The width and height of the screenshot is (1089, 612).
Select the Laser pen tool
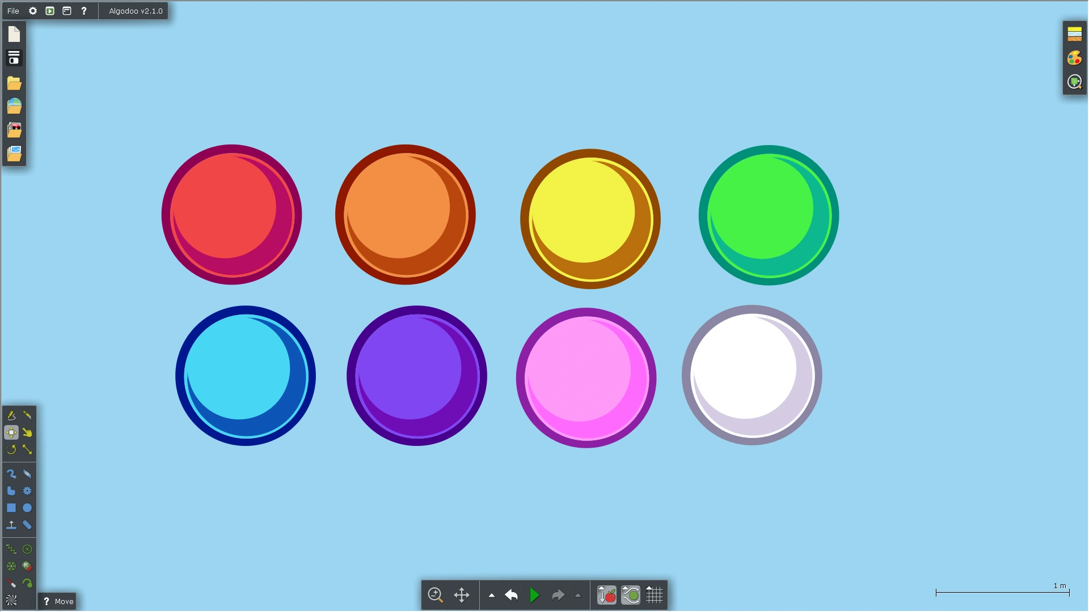(x=11, y=583)
